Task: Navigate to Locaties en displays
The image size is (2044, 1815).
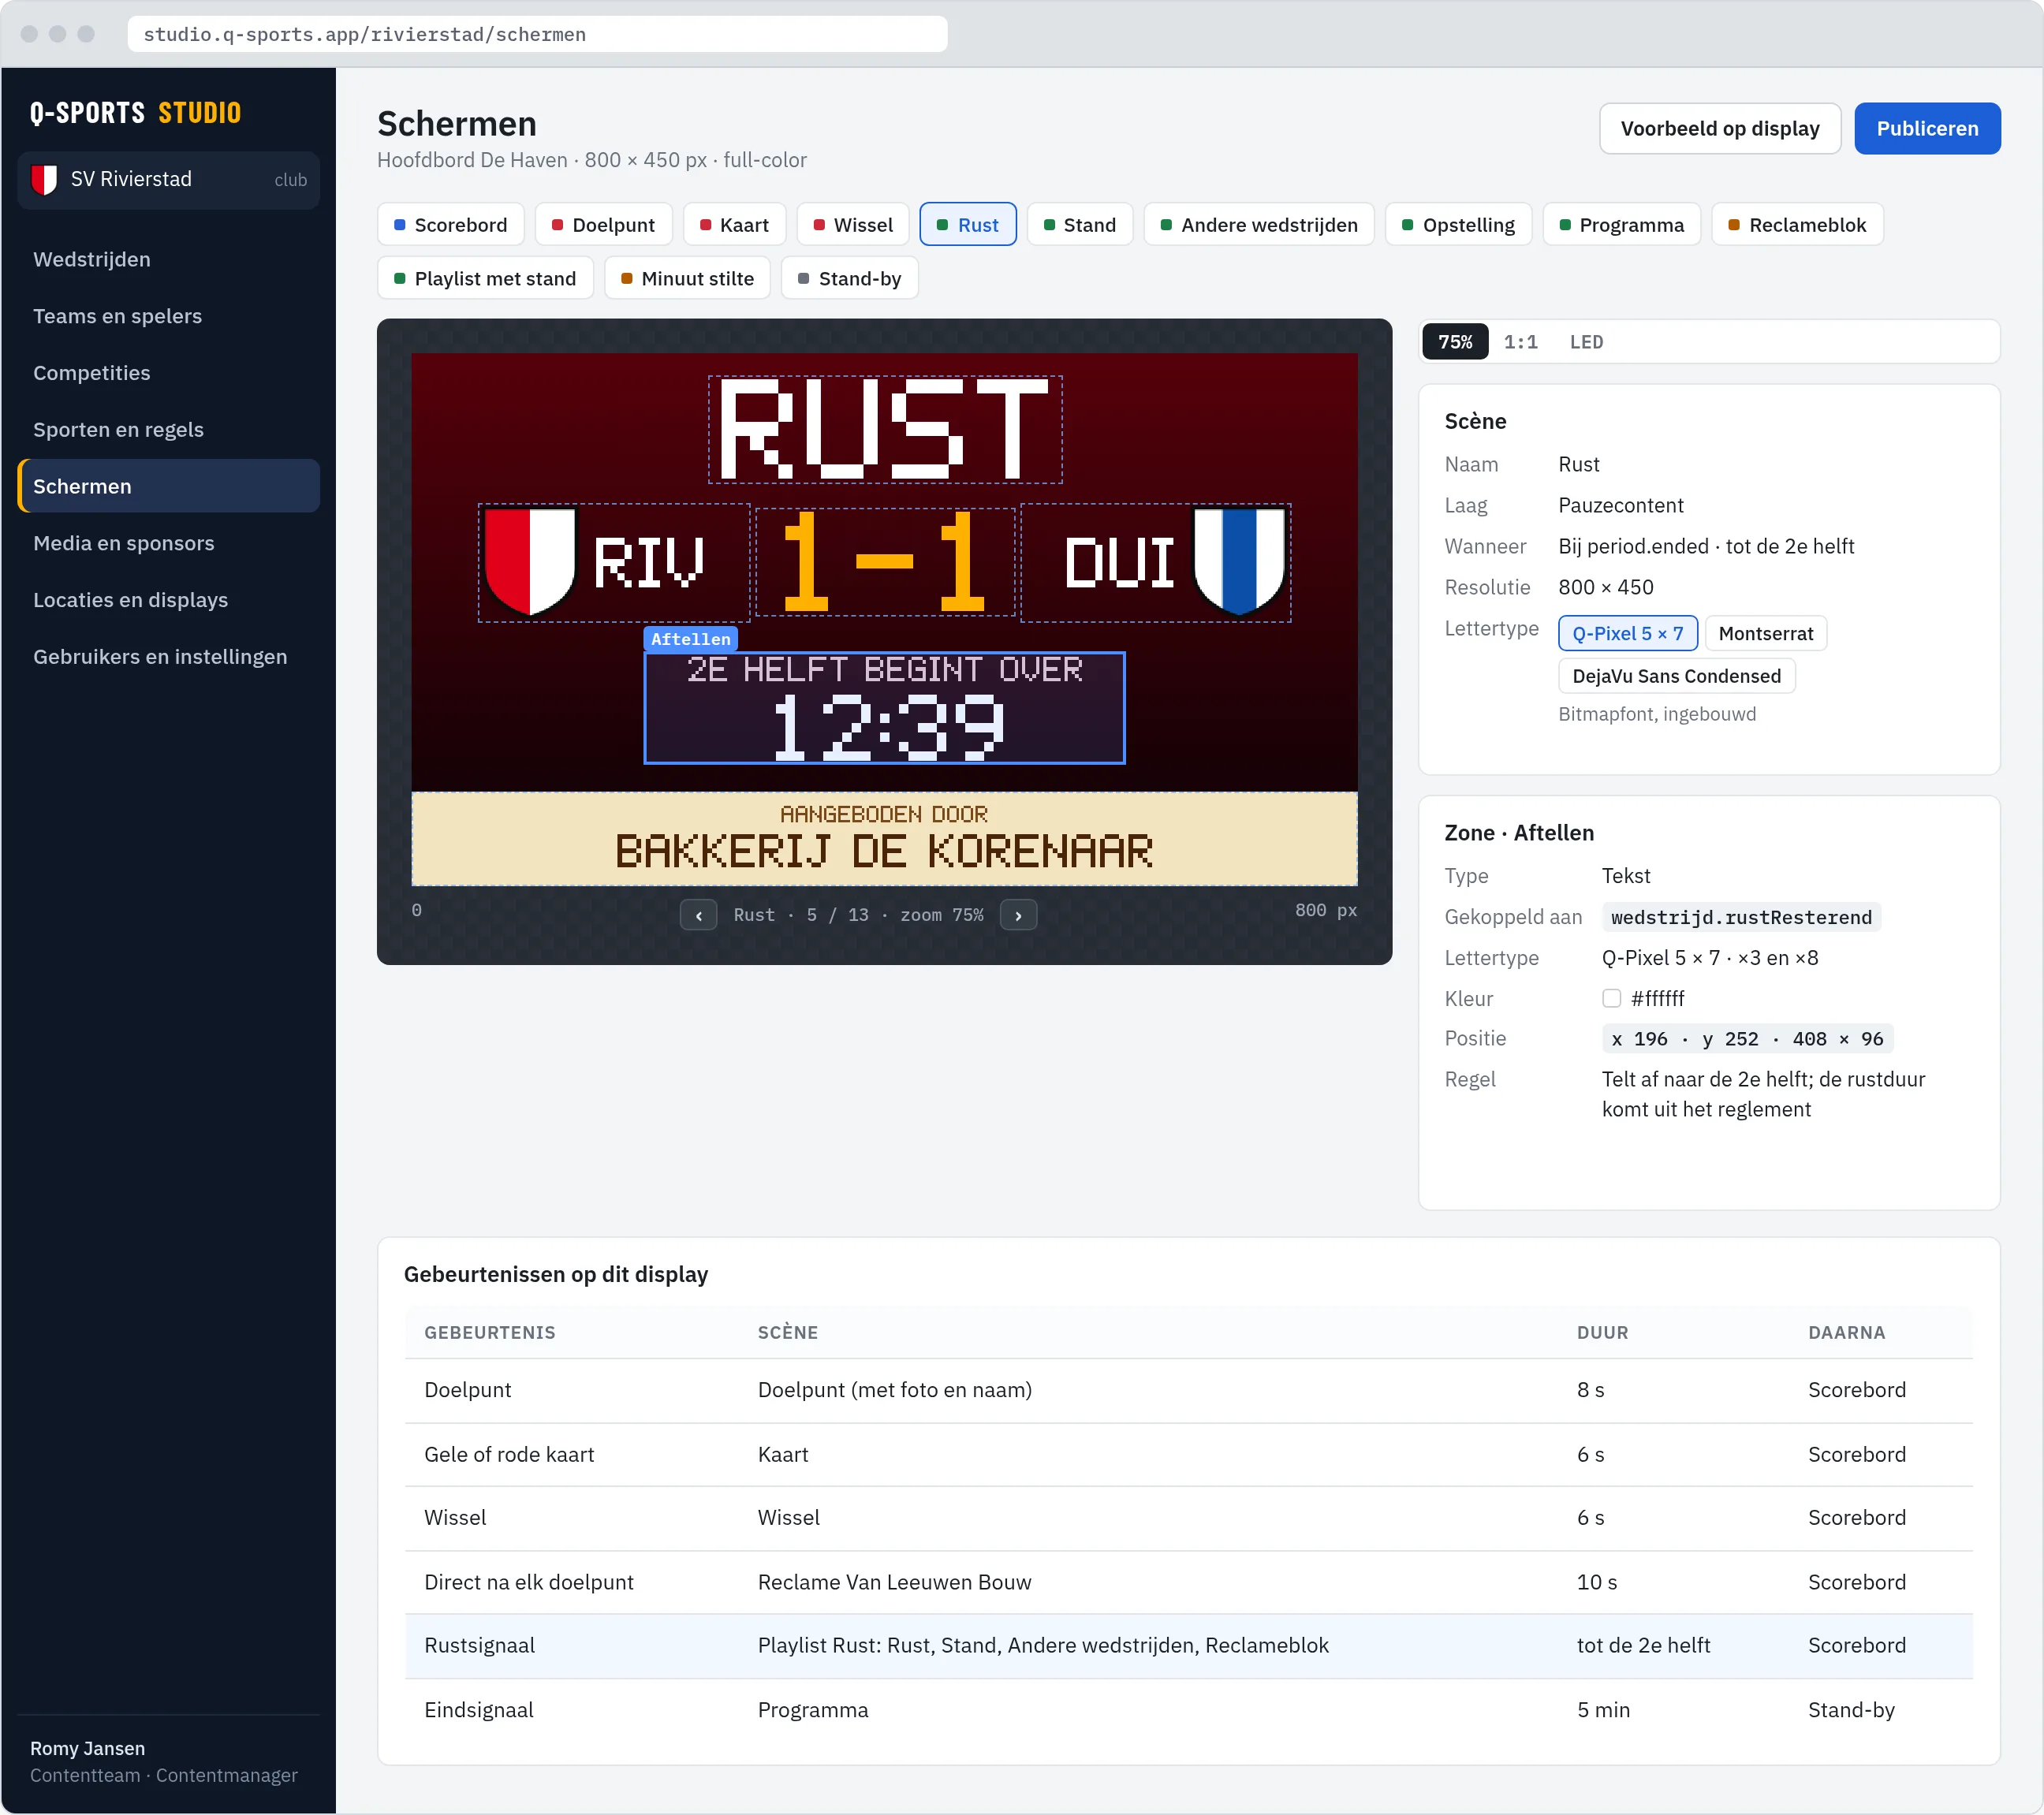Action: (168, 600)
